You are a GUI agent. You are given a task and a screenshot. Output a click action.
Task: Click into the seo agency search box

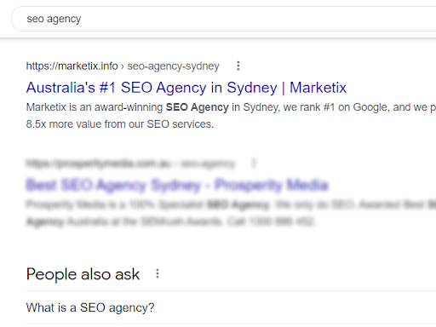pos(224,19)
